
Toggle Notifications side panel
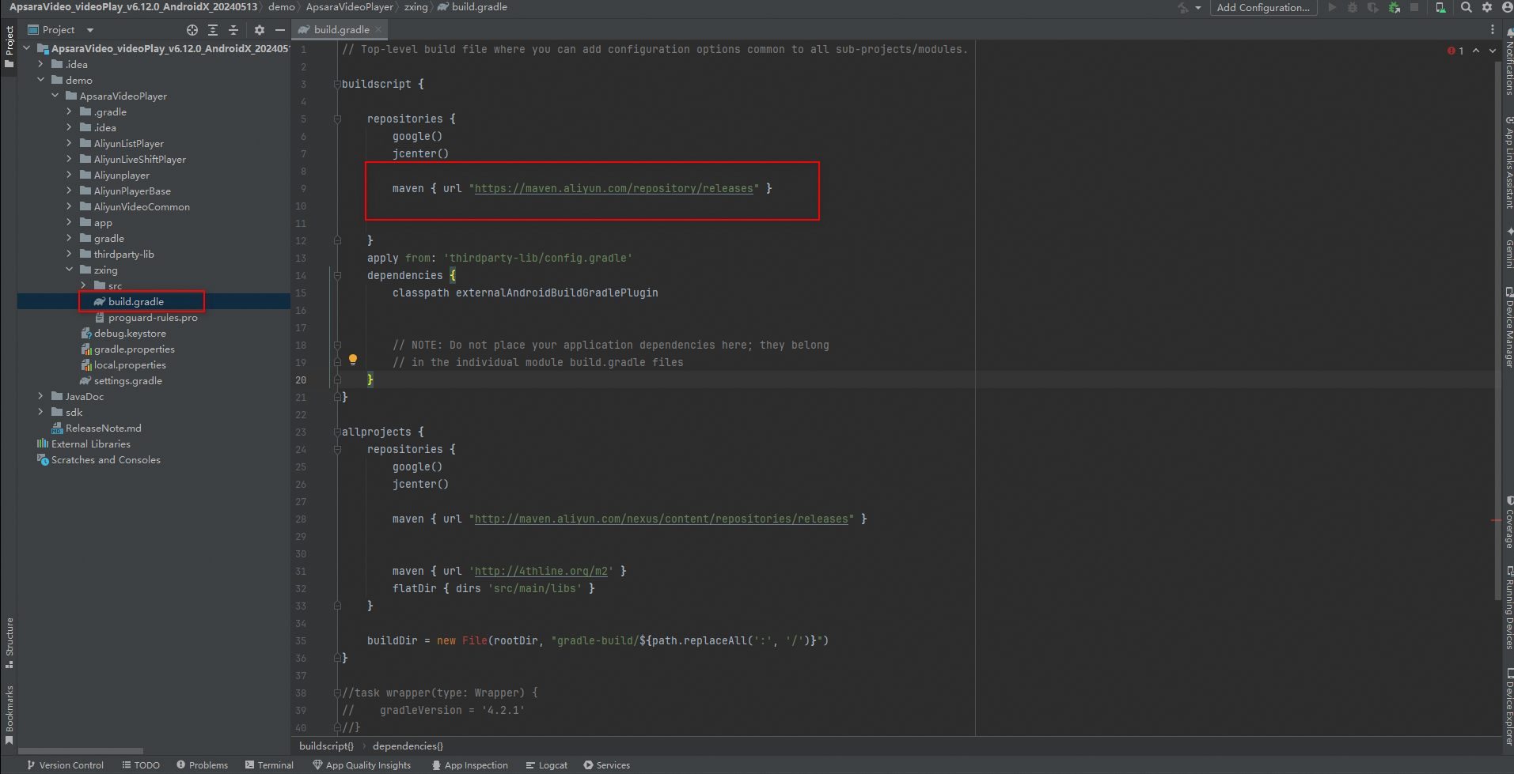[1508, 62]
